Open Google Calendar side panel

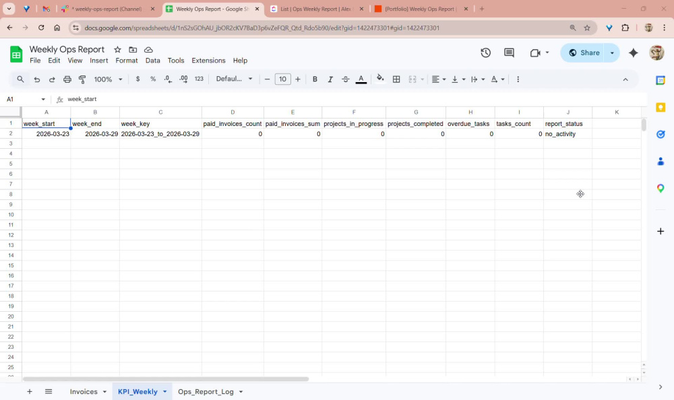click(x=661, y=80)
